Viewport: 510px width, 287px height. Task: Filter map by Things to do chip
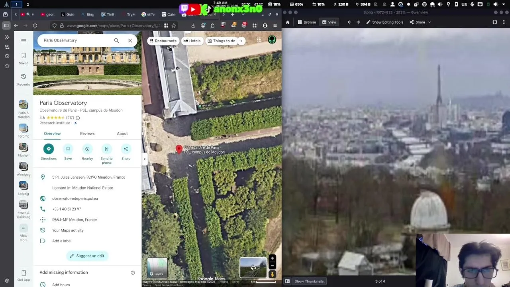click(x=222, y=41)
